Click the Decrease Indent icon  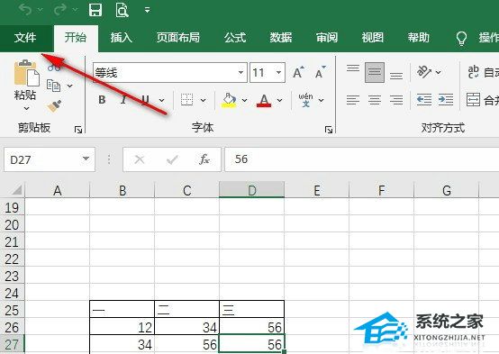pos(424,100)
